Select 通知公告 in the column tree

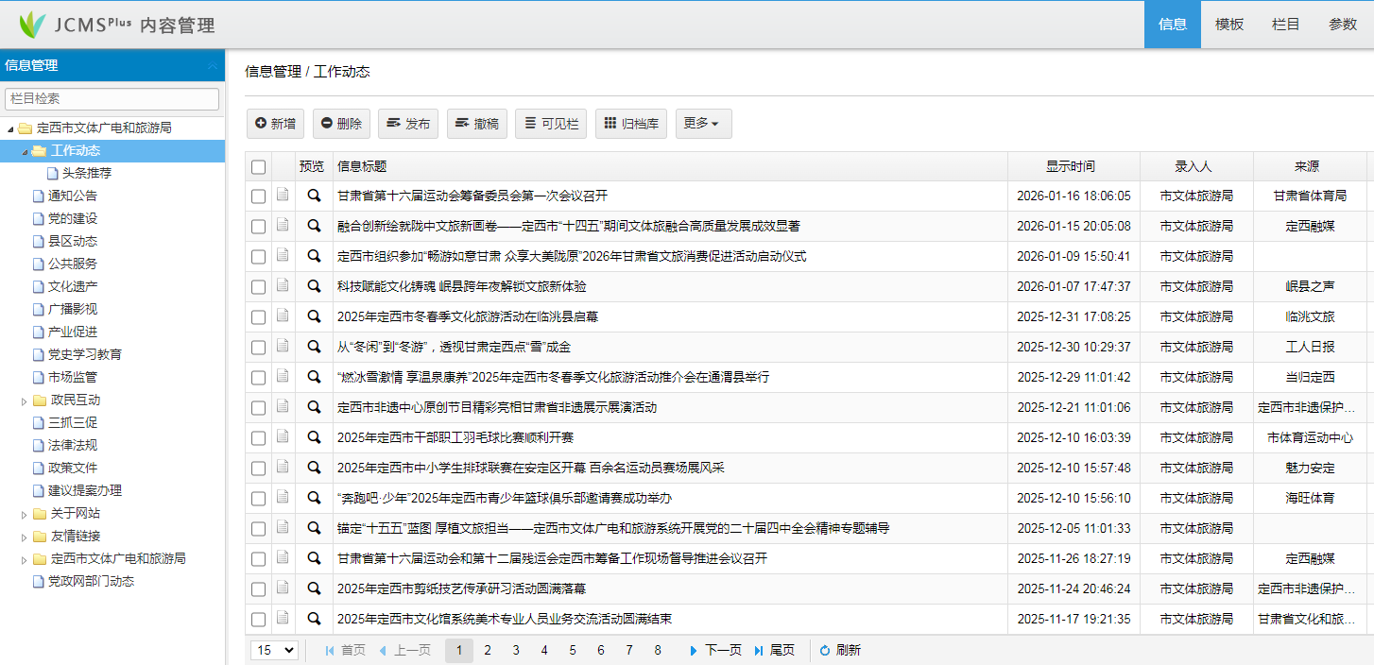pyautogui.click(x=72, y=196)
